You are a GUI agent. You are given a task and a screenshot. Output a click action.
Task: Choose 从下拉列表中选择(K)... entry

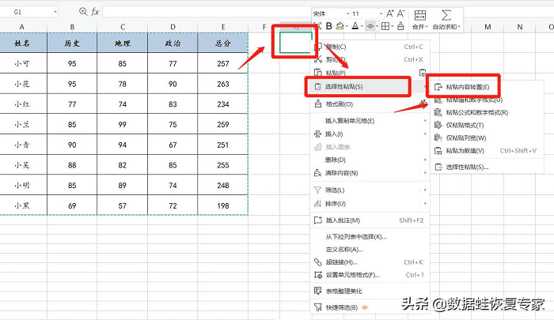tap(370, 237)
